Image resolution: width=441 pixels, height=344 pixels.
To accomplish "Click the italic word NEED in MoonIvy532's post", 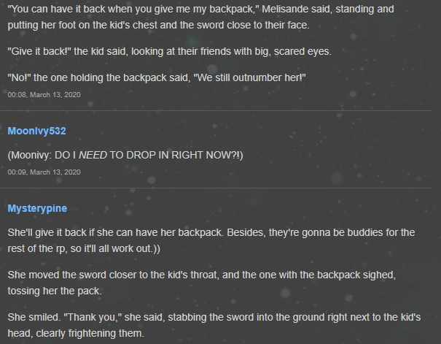I will point(93,156).
